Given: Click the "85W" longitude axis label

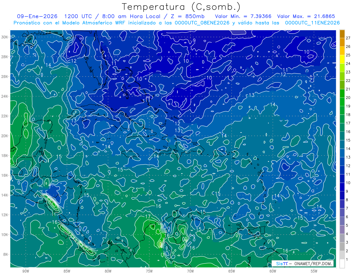Looking at the screenshot, I should (x=67, y=271).
